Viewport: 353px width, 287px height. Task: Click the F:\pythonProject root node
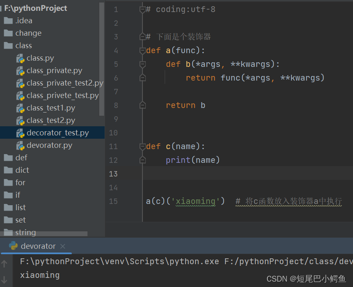pyautogui.click(x=36, y=8)
